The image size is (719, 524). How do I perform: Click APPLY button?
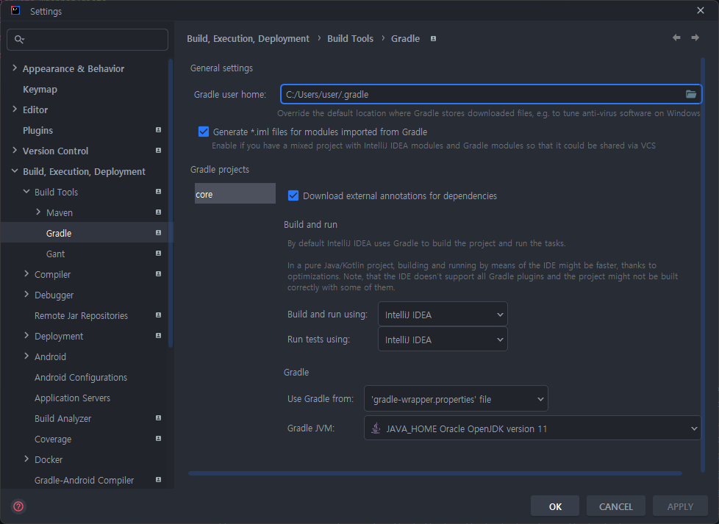(x=680, y=506)
